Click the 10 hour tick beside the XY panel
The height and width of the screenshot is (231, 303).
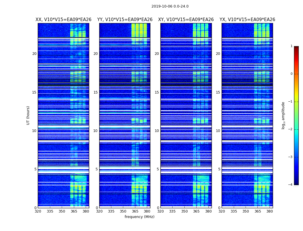157,131
